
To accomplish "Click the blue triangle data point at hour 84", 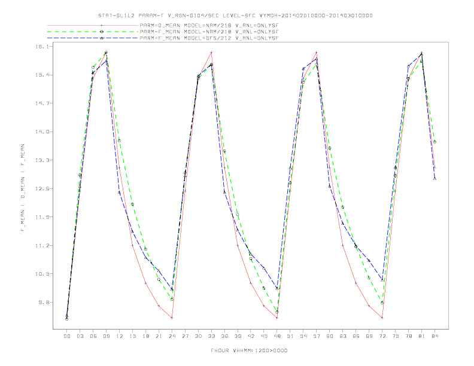I will click(434, 178).
